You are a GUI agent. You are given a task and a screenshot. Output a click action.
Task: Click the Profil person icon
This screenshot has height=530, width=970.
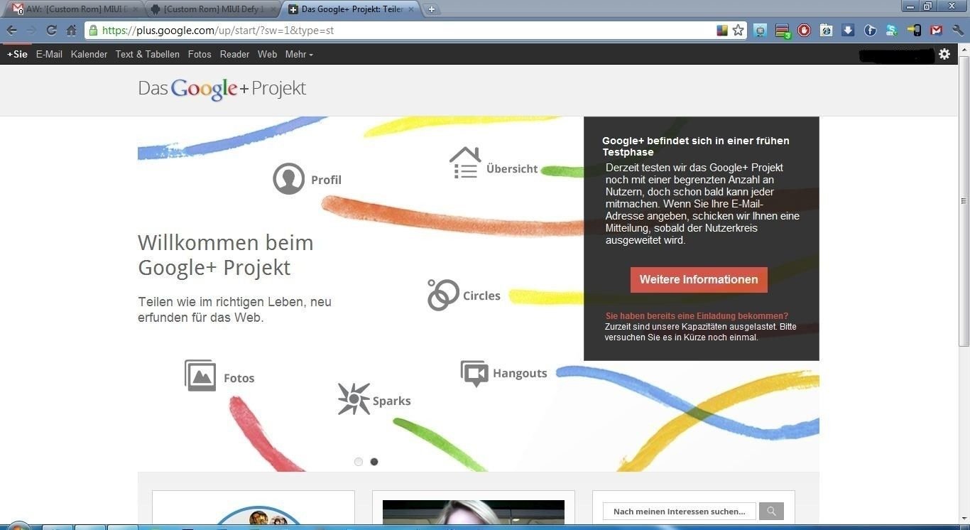288,179
